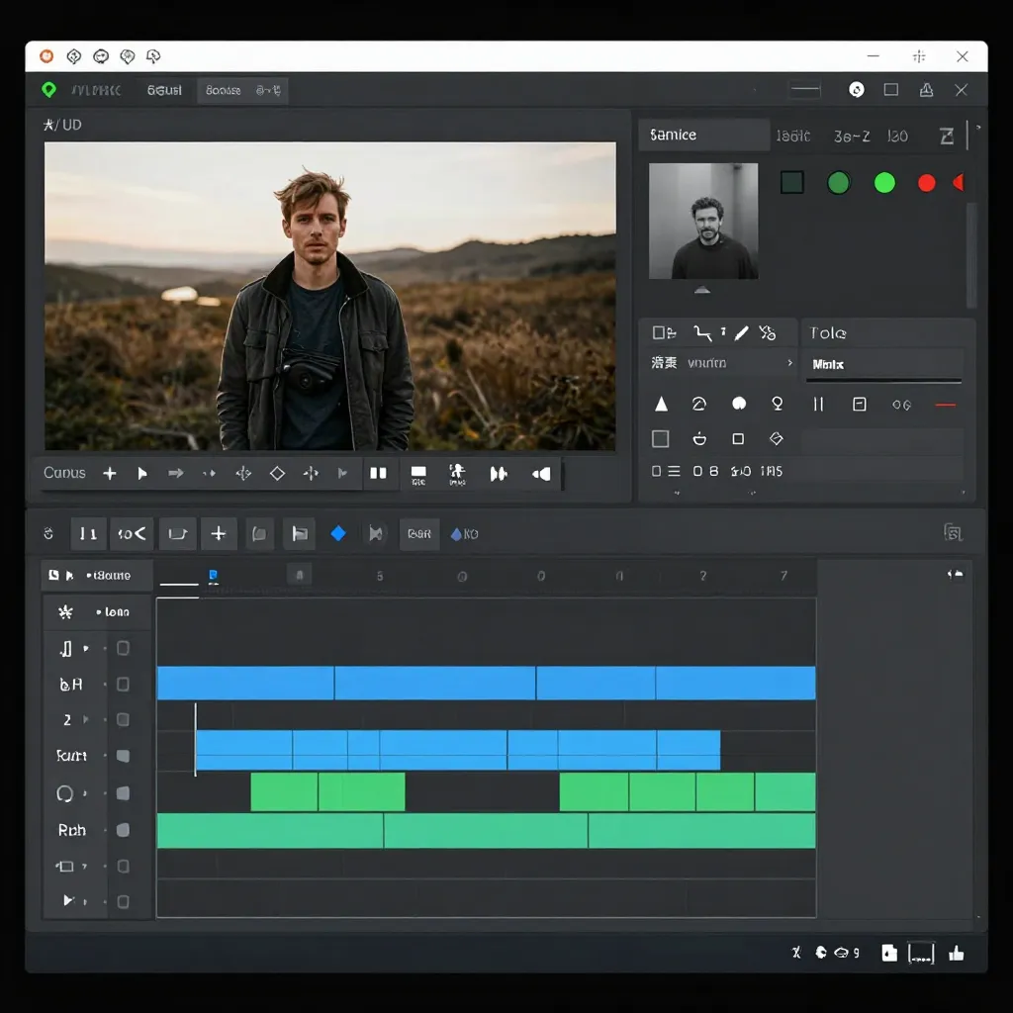Click the flag marker icon in timeline toolbar
The height and width of the screenshot is (1013, 1013).
pyautogui.click(x=298, y=534)
